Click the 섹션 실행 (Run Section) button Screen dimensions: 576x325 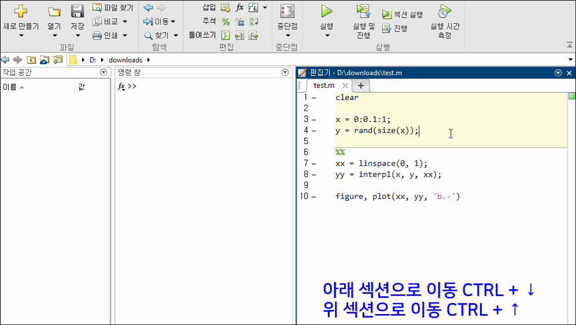coord(403,14)
